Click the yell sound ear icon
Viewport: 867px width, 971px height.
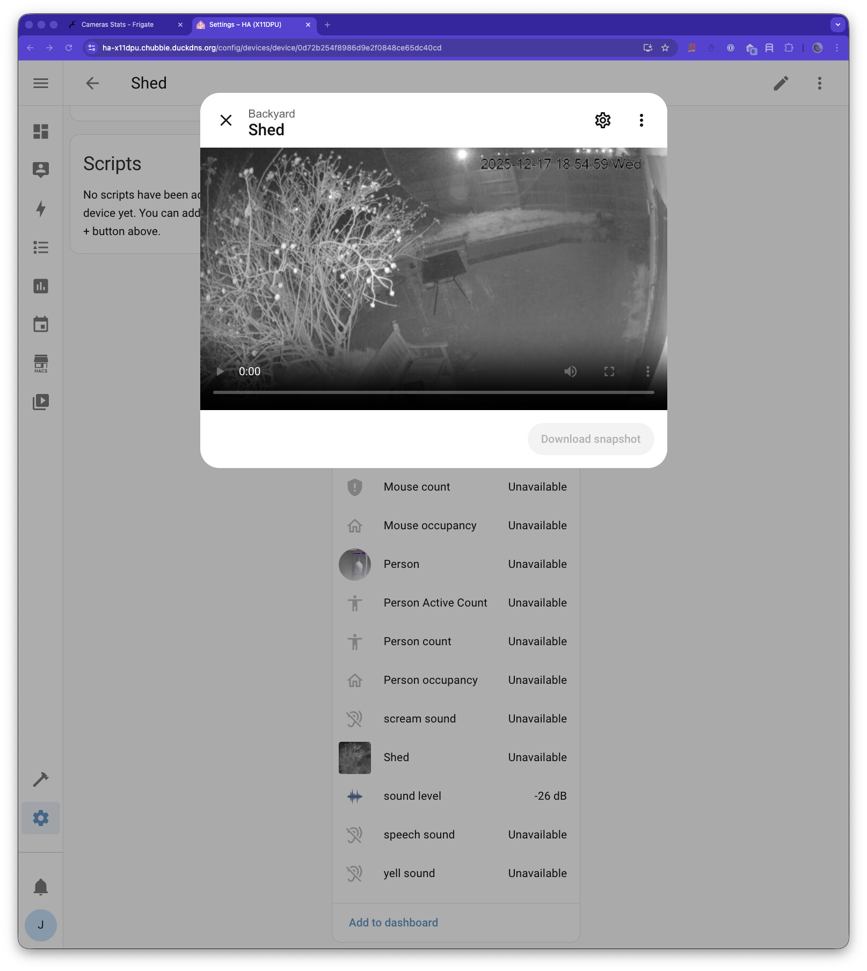(x=355, y=873)
